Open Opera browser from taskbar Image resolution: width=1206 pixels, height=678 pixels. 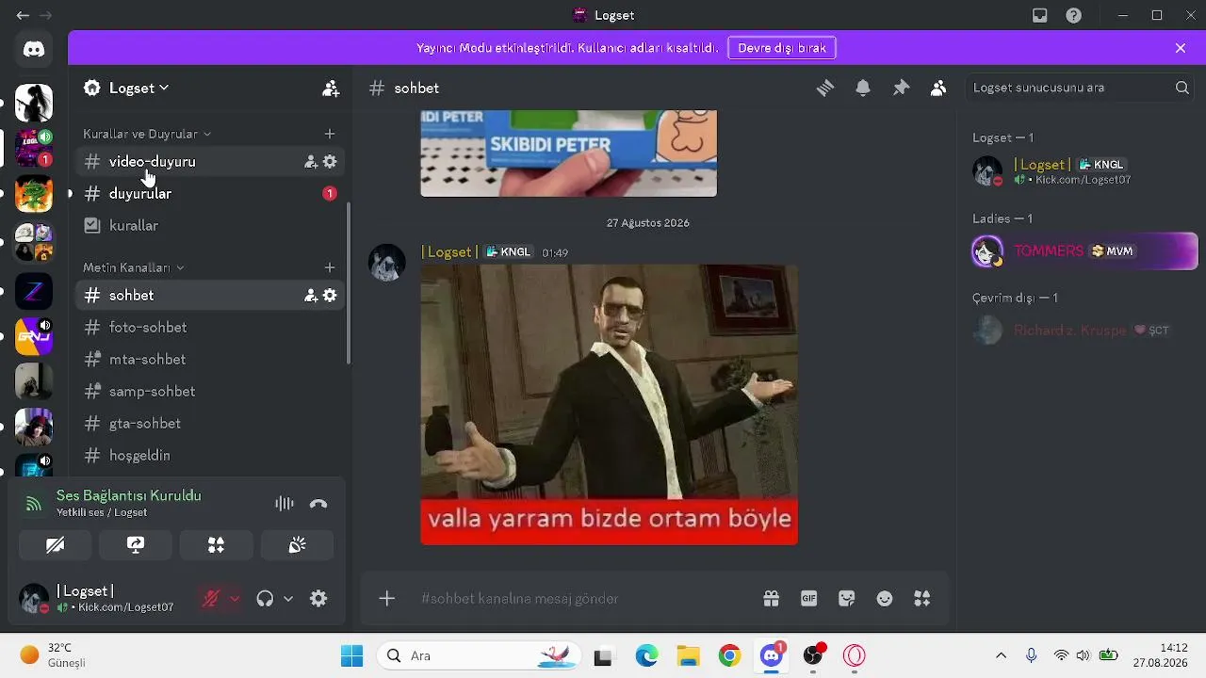tap(854, 655)
